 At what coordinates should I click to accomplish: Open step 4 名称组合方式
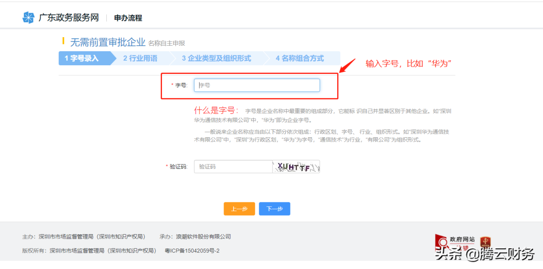point(300,58)
